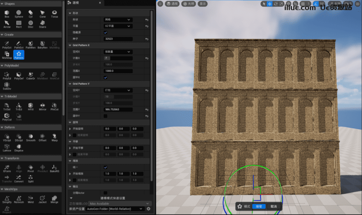
Task: Enable the 分隔Actor checkbox
Action: click(x=105, y=193)
